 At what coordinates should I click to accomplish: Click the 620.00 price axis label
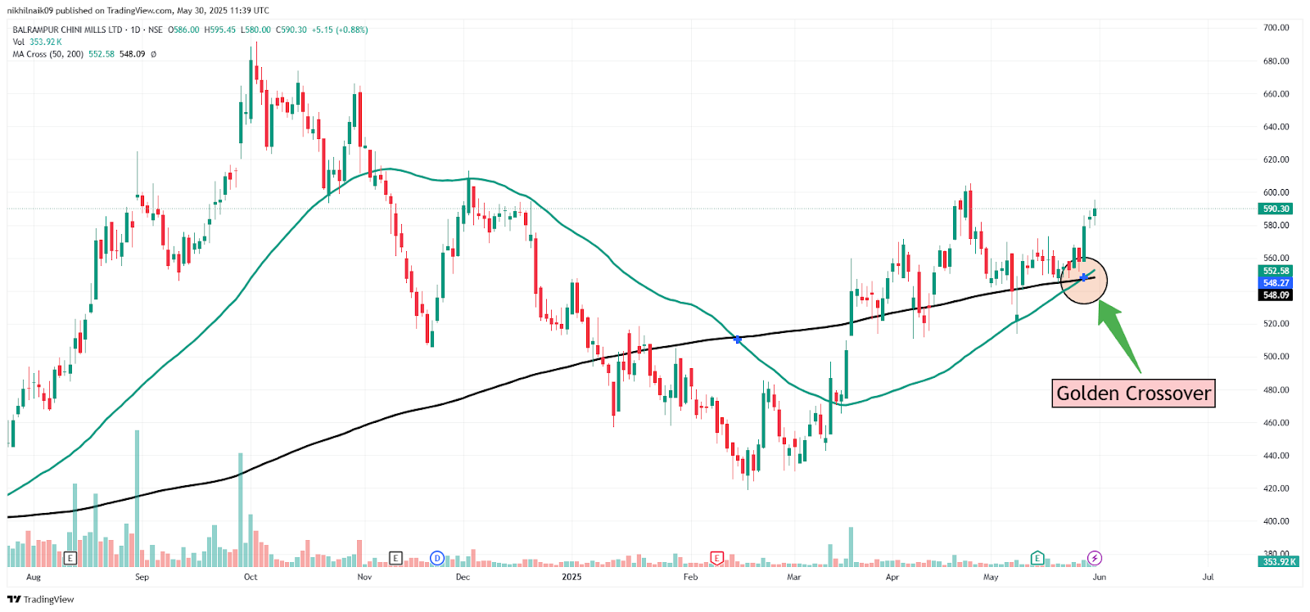(1276, 160)
